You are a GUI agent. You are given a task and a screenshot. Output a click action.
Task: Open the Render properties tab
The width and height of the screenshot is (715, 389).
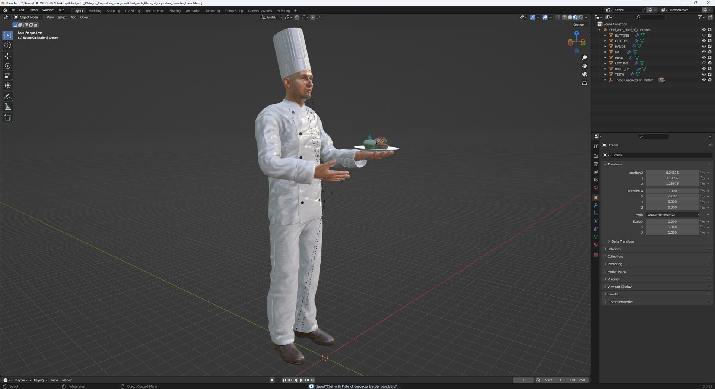coord(595,156)
